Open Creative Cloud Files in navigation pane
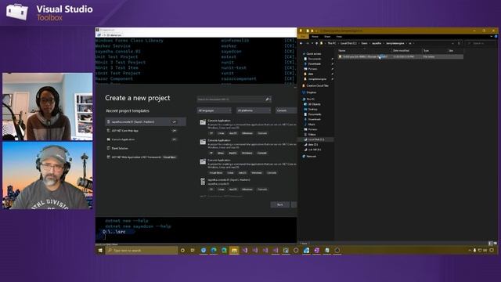Image resolution: width=501 pixels, height=282 pixels. pyautogui.click(x=317, y=85)
